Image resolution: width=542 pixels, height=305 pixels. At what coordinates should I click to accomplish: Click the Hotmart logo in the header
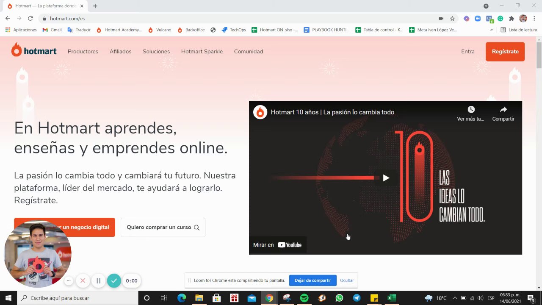click(x=34, y=51)
